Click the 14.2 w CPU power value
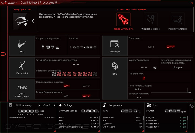 138,89
